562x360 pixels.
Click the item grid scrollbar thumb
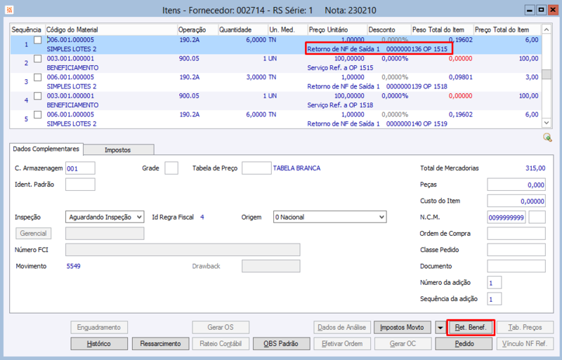click(x=547, y=74)
